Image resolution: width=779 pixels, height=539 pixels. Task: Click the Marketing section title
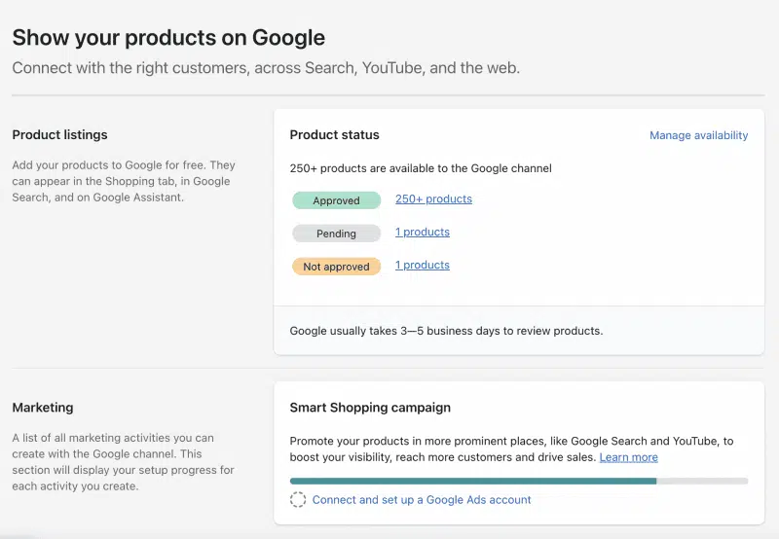(42, 408)
